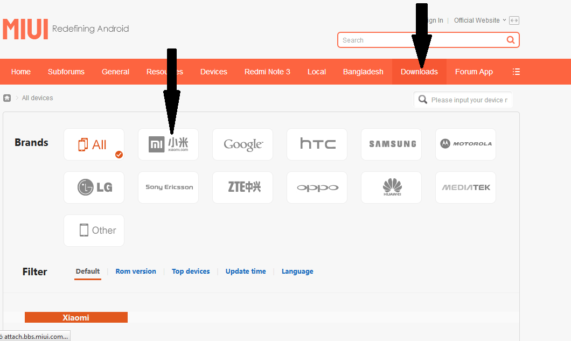Click the width toggle arrows icon
Screen dimensions: 571x341
coord(514,20)
